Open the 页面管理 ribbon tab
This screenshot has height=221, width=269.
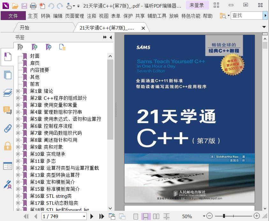[x=75, y=16]
